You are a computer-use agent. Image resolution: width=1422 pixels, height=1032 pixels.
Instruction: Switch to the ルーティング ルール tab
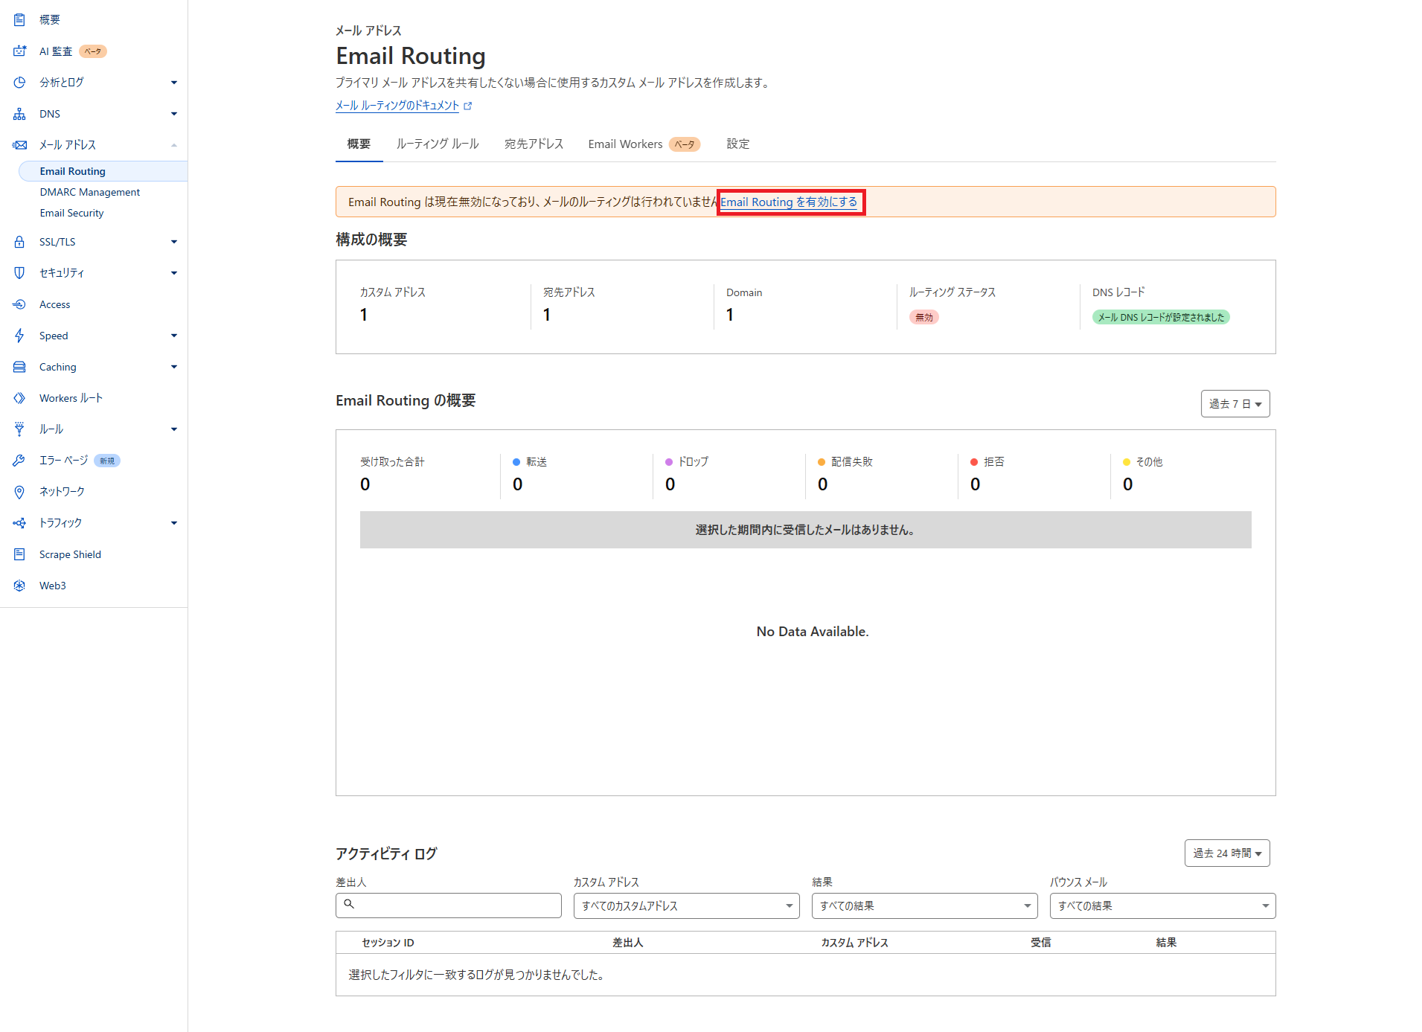coord(438,144)
